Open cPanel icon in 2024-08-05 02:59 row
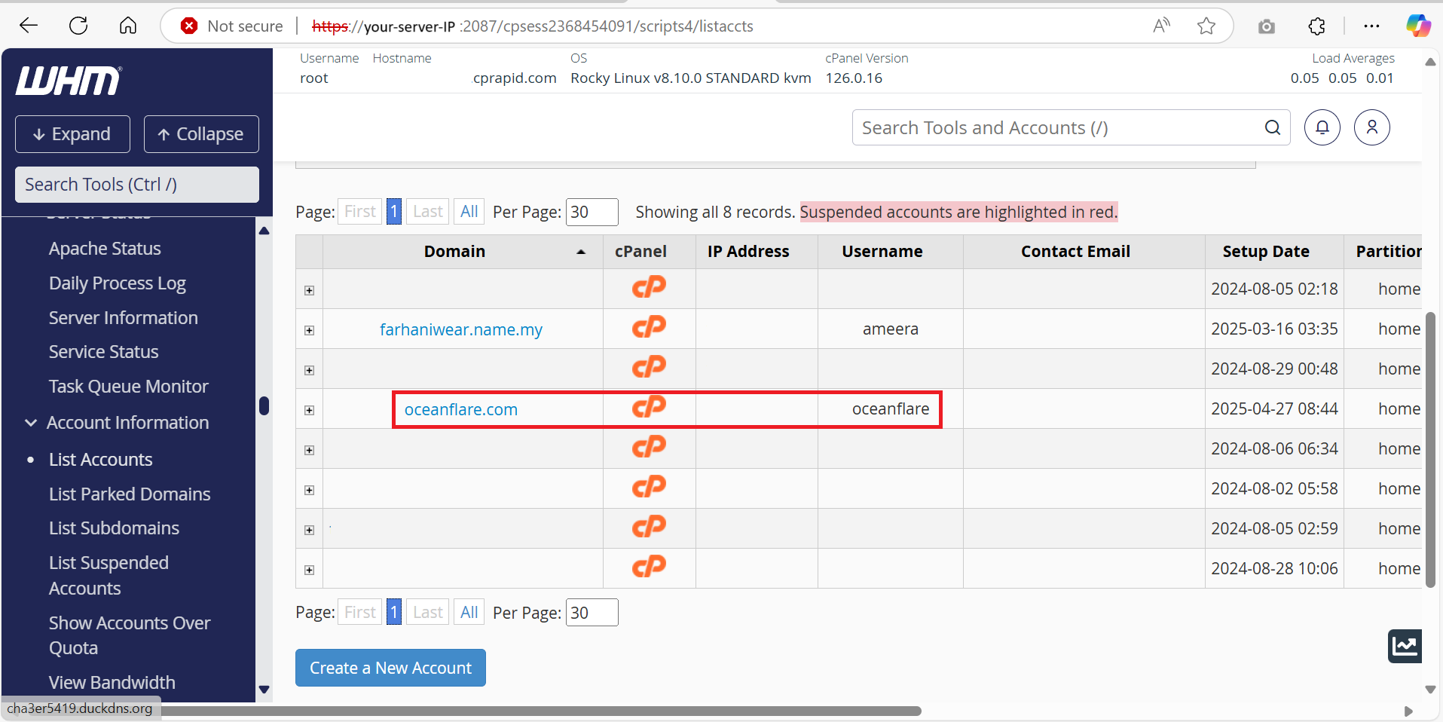Viewport: 1443px width, 722px height. (649, 527)
